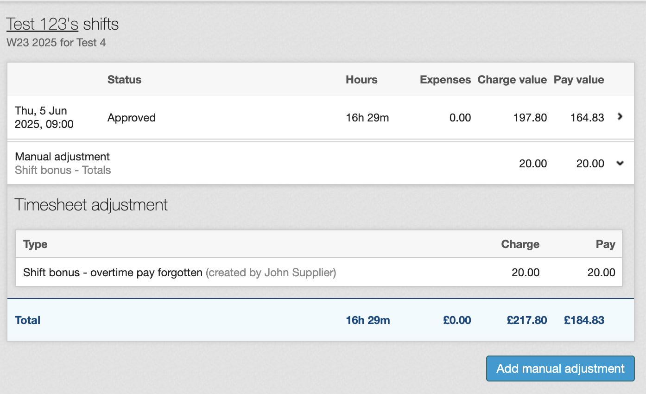646x394 pixels.
Task: Click the £217.80 total charge value
Action: 527,320
